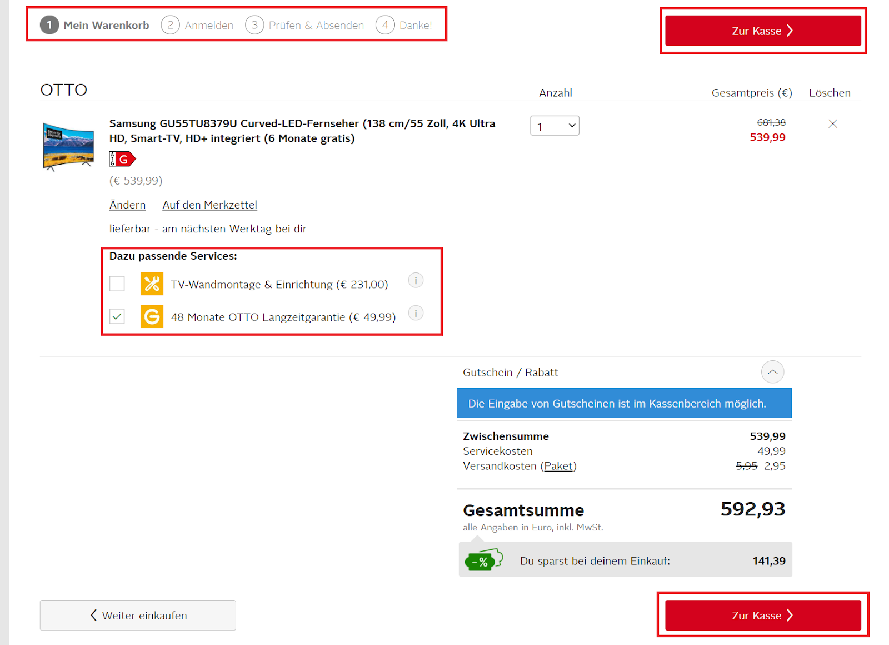Click the green savings percent icon
This screenshot has width=889, height=645.
pos(483,560)
